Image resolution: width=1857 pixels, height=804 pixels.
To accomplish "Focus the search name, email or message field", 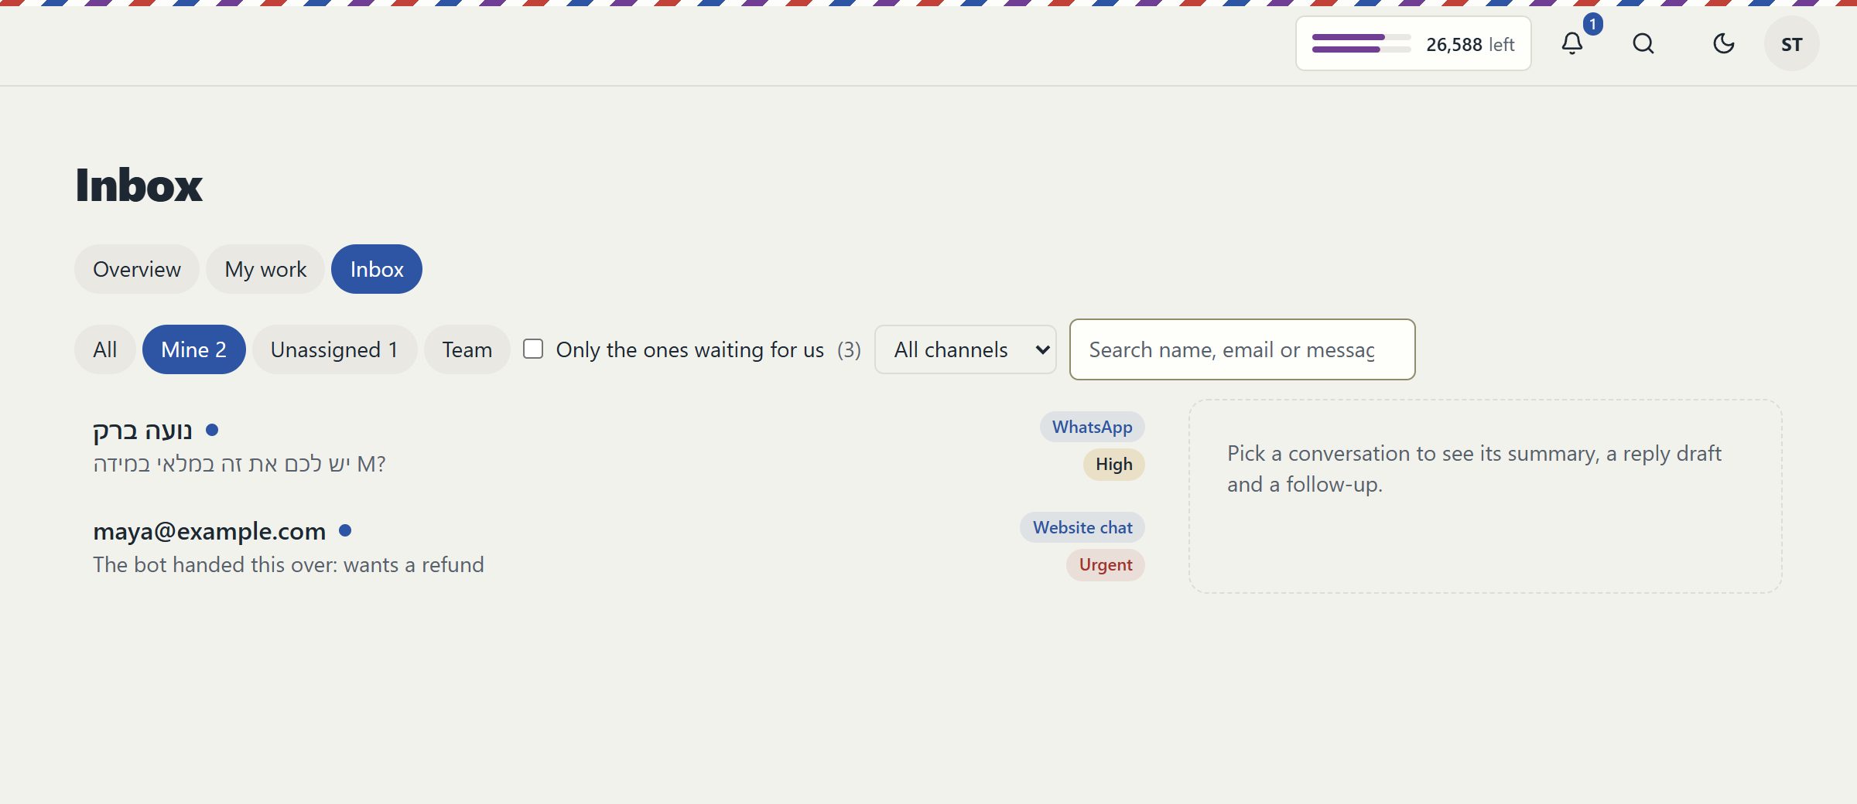I will 1242,349.
